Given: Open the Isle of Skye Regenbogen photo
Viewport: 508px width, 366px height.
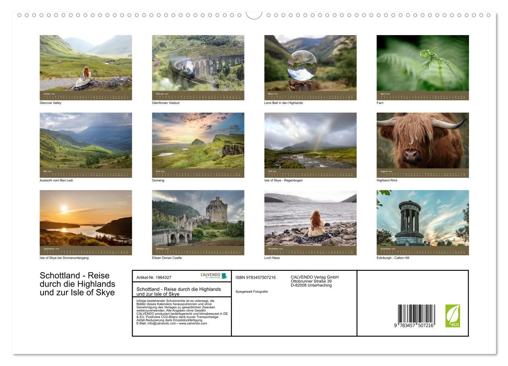Looking at the screenshot, I should pyautogui.click(x=310, y=141).
